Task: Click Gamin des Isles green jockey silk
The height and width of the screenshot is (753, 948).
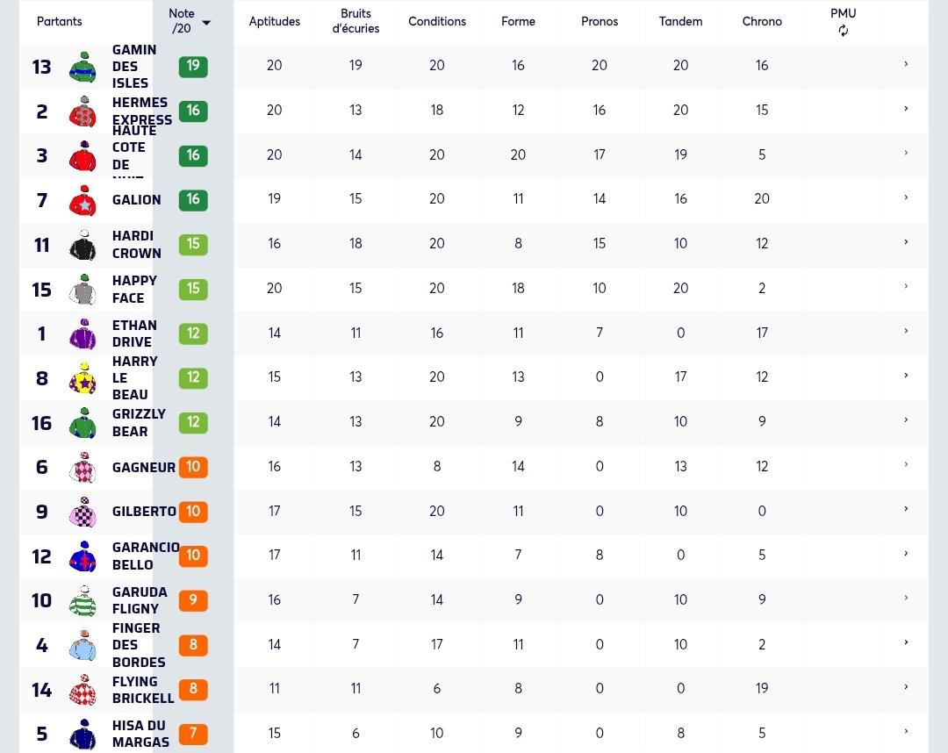Action: (83, 67)
